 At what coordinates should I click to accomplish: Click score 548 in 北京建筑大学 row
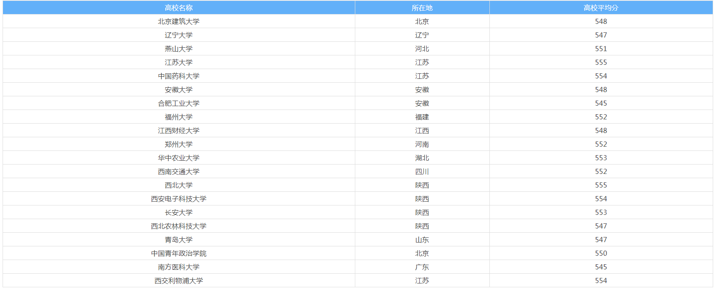(x=601, y=21)
